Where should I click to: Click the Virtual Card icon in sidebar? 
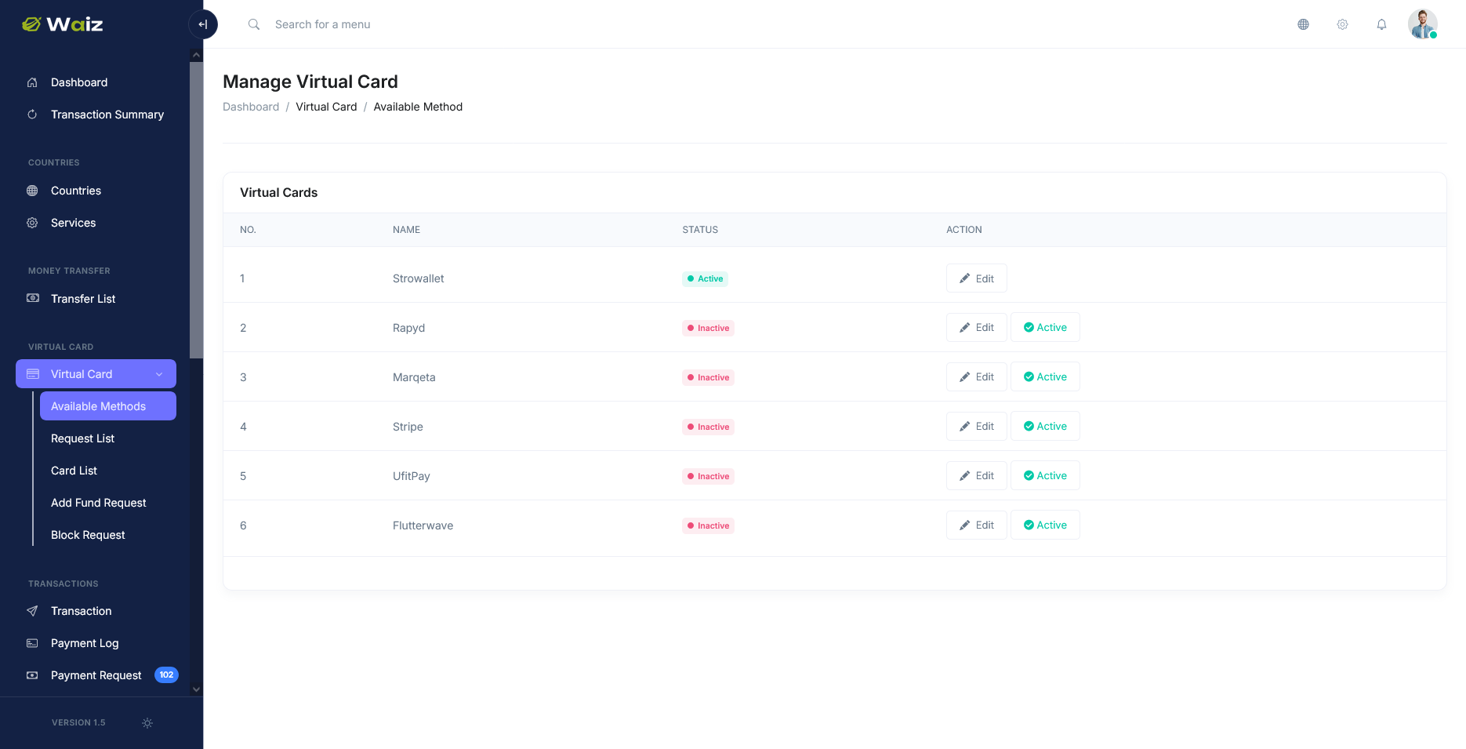[32, 374]
